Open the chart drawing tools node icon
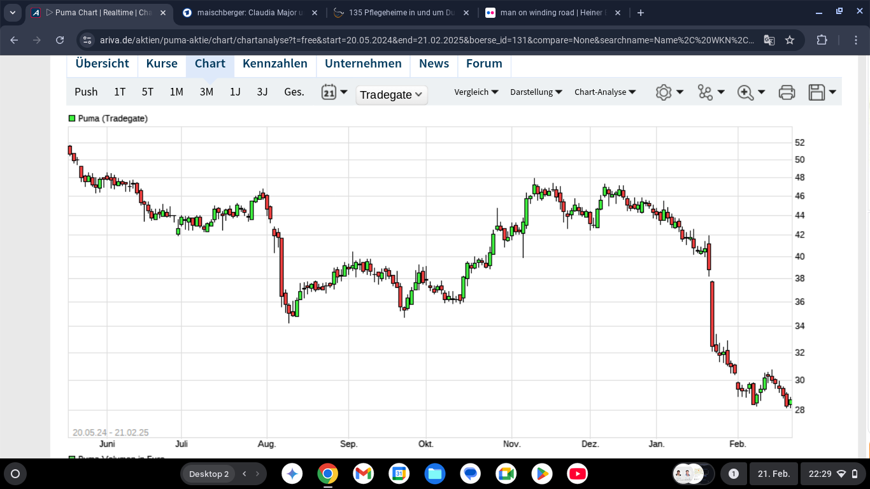Screen dimensions: 870x489 (x=705, y=92)
